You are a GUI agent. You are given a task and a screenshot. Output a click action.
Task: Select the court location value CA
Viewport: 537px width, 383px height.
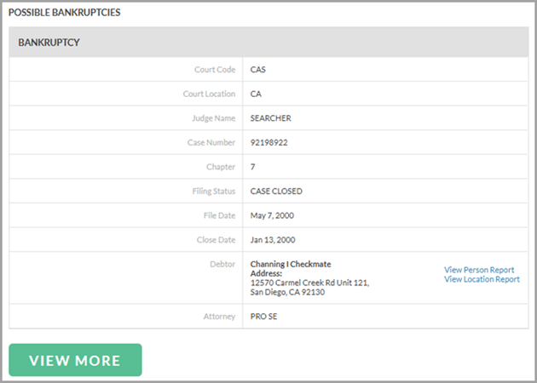(x=256, y=94)
